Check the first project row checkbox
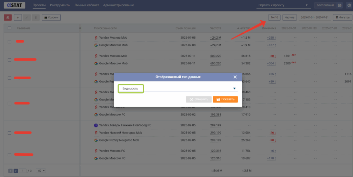353x177 pixels. [x=10, y=42]
